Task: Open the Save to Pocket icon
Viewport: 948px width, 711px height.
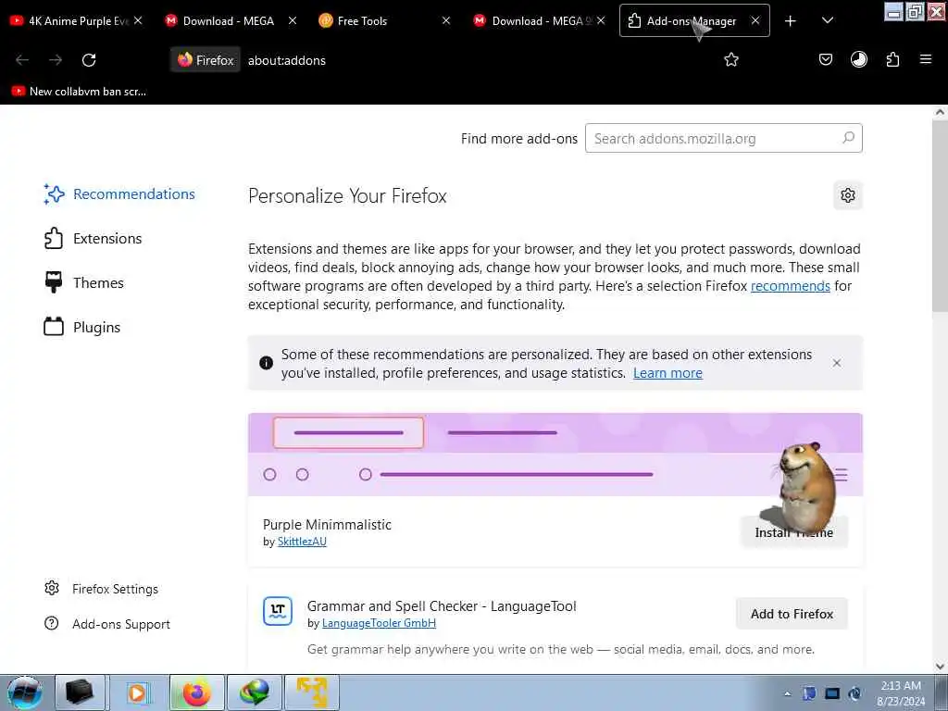Action: [x=825, y=59]
